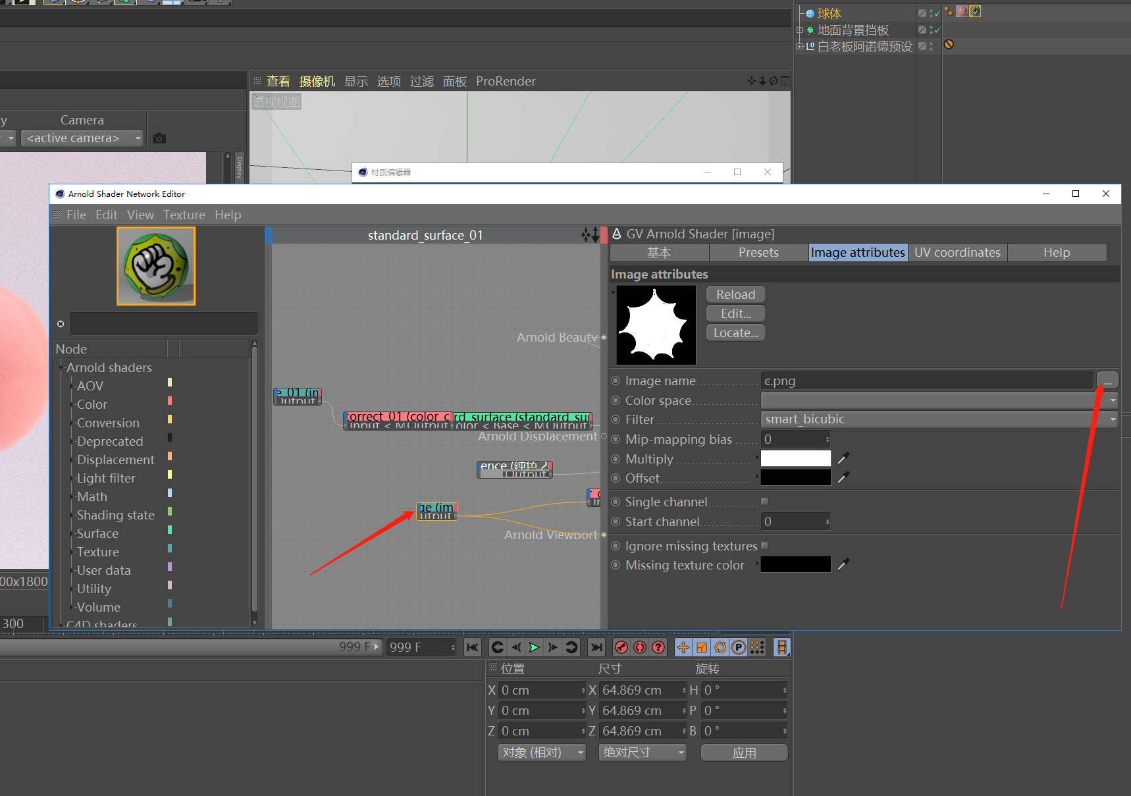Click the viewport maximize toggle icon
This screenshot has width=1131, height=796.
click(x=785, y=81)
